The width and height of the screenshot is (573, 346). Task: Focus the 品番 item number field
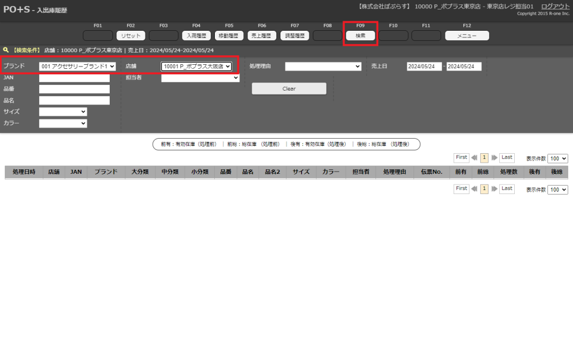(74, 89)
